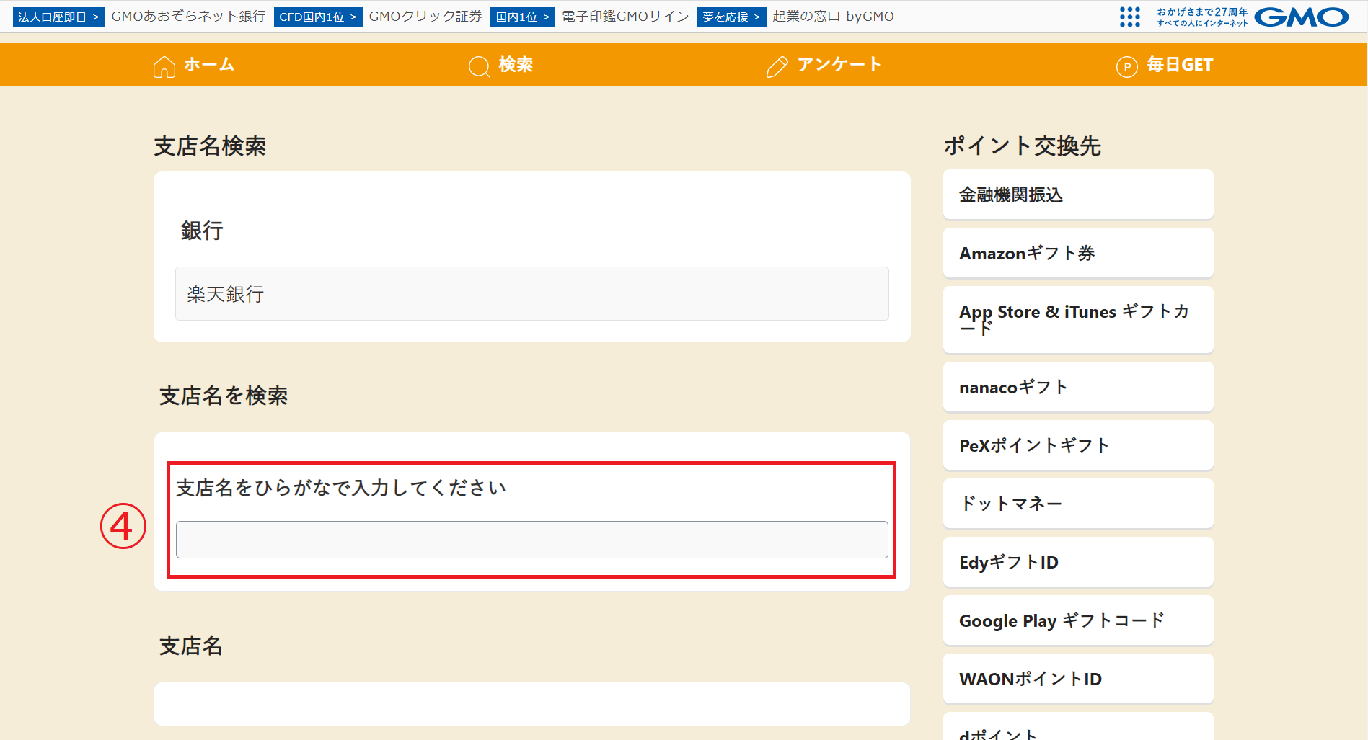Select WAONポイントID exchange option
The height and width of the screenshot is (740, 1368).
click(1078, 679)
